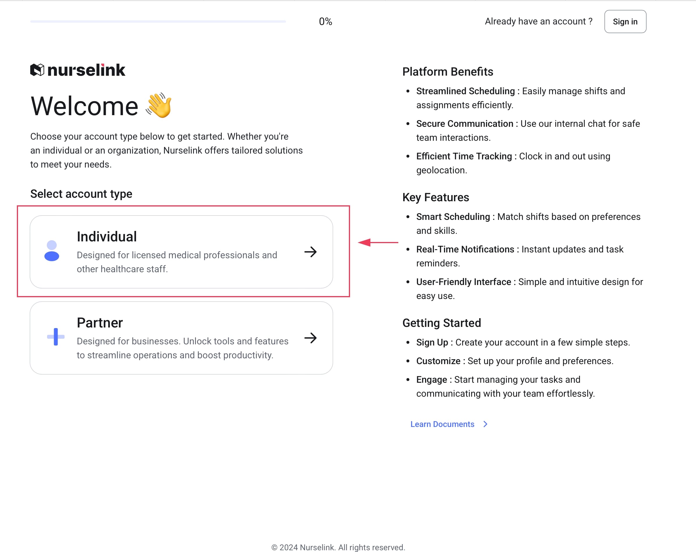The width and height of the screenshot is (696, 552).
Task: Click the Sign in button
Action: pyautogui.click(x=625, y=22)
